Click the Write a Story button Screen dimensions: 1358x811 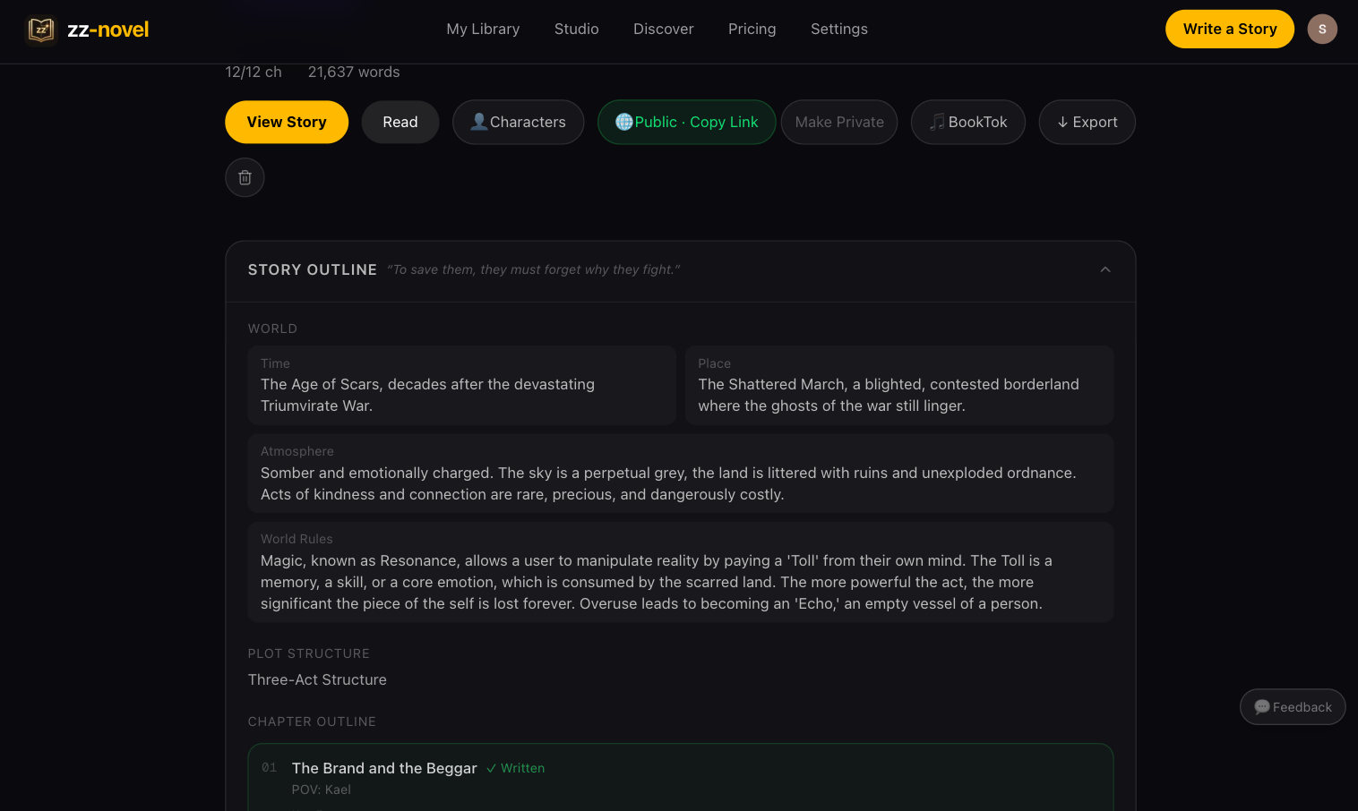(1229, 29)
